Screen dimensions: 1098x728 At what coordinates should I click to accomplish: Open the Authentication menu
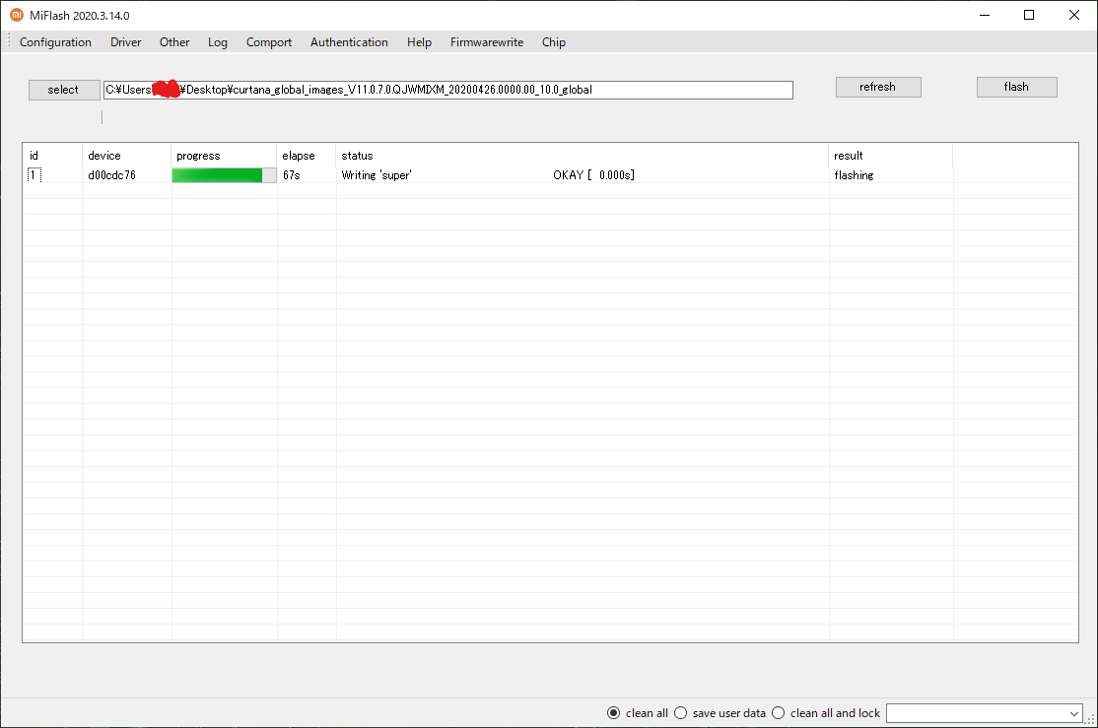(x=349, y=42)
